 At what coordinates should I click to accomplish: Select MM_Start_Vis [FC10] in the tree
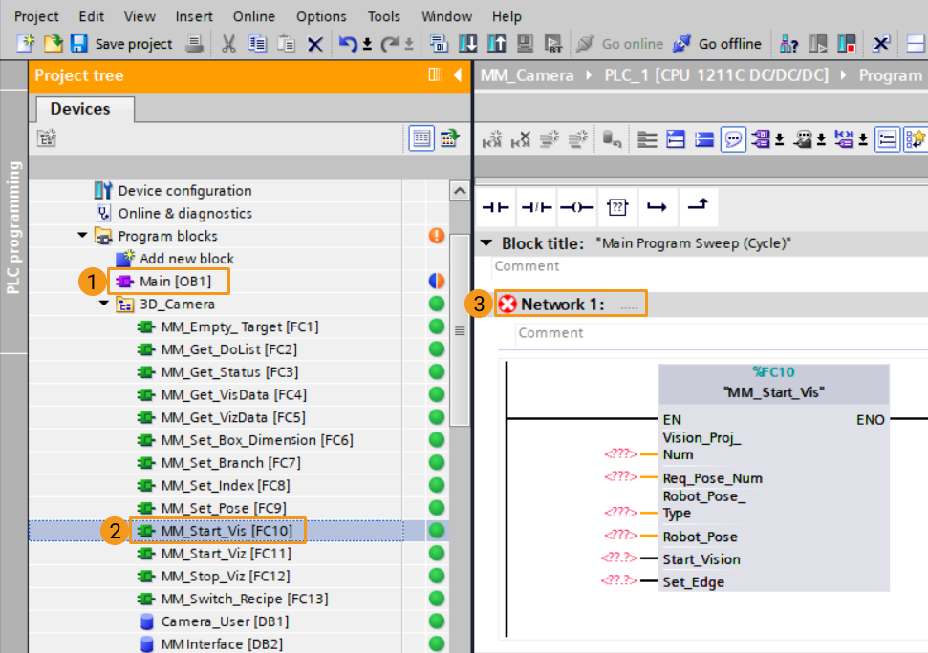pyautogui.click(x=226, y=531)
